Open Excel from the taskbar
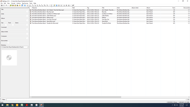This screenshot has width=190, height=107. 22,105
